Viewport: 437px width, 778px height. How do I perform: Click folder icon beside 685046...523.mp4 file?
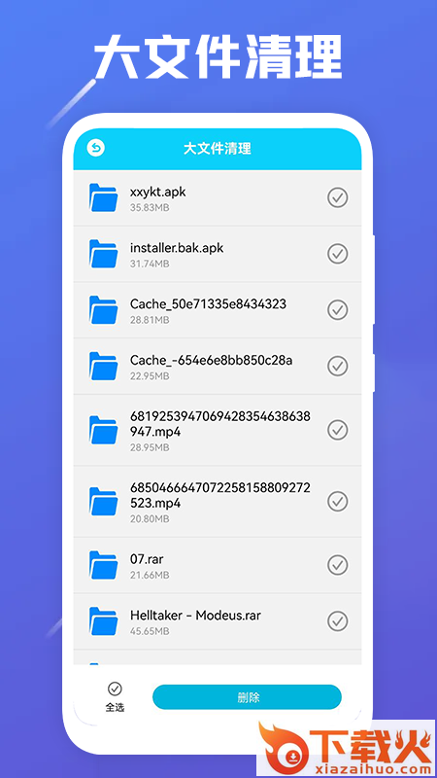click(x=104, y=501)
